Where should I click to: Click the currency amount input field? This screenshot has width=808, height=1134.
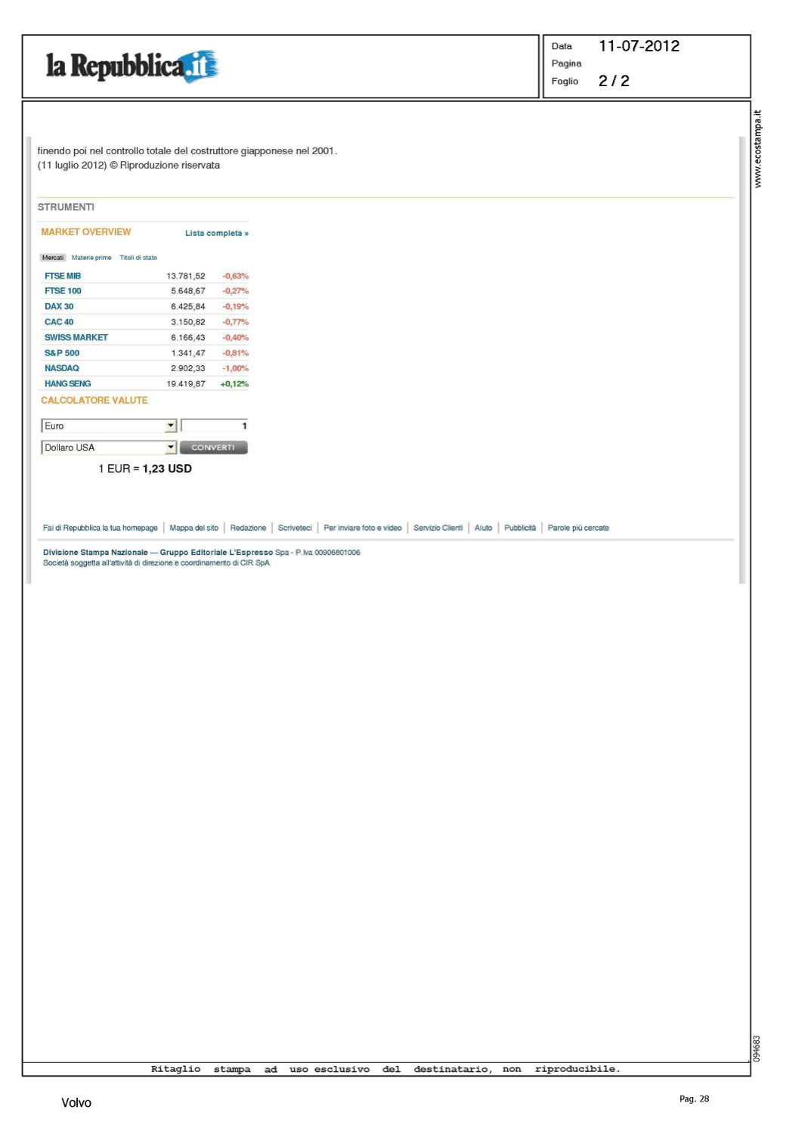pos(215,426)
